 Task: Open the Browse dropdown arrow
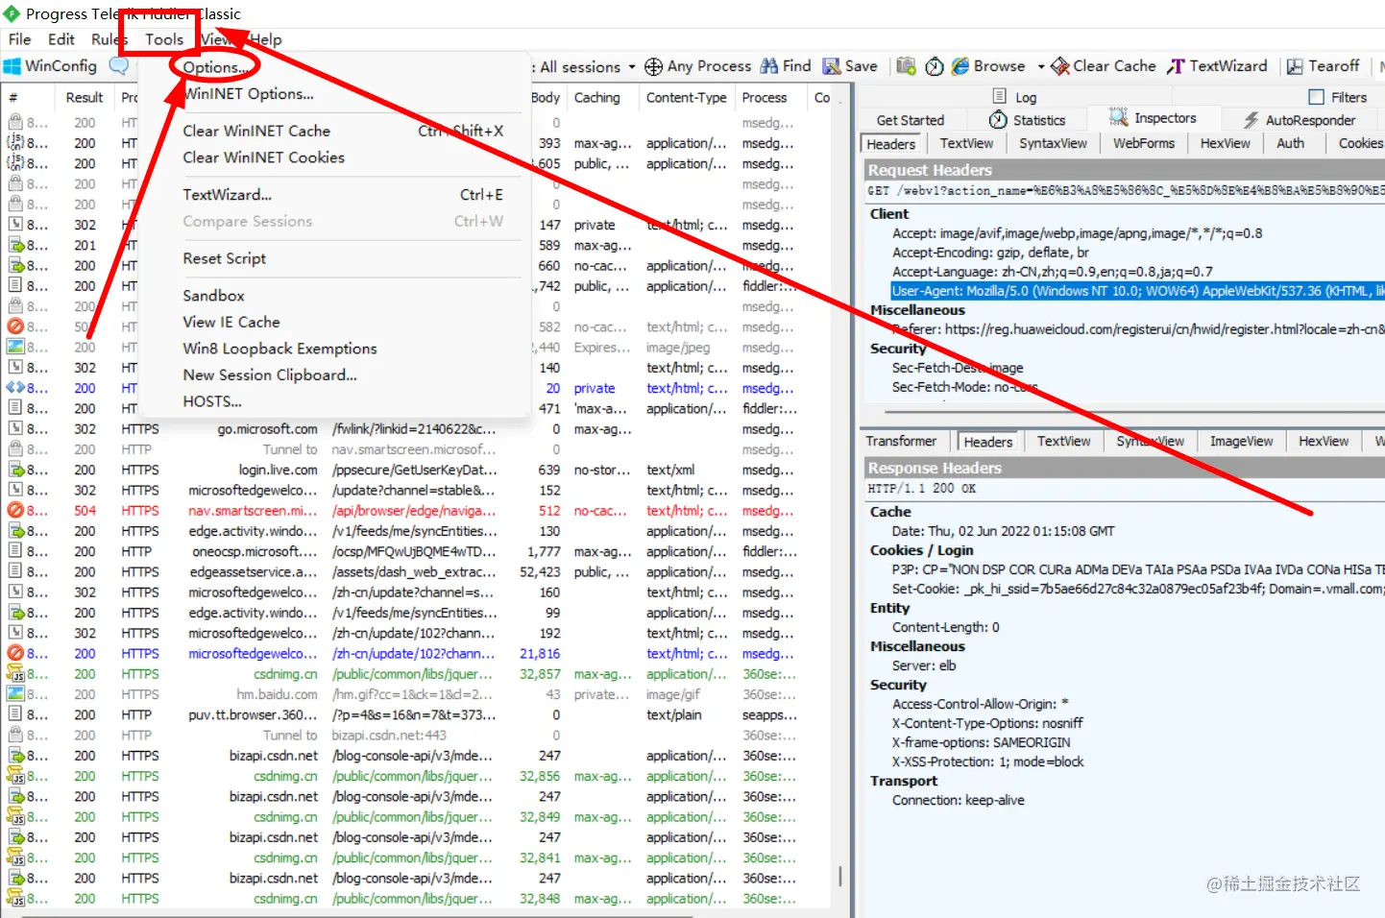pos(1041,67)
